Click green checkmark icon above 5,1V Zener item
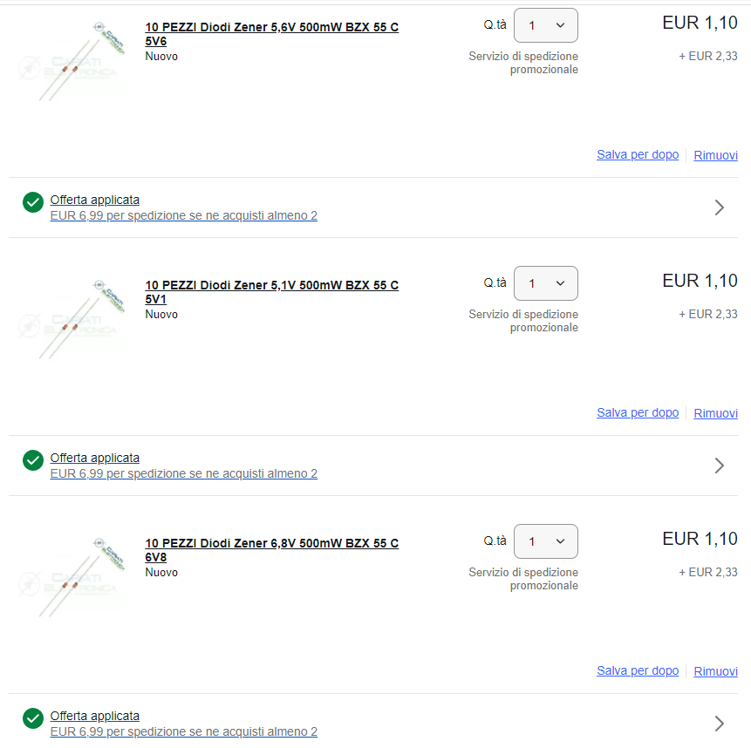This screenshot has width=751, height=748. coord(33,202)
